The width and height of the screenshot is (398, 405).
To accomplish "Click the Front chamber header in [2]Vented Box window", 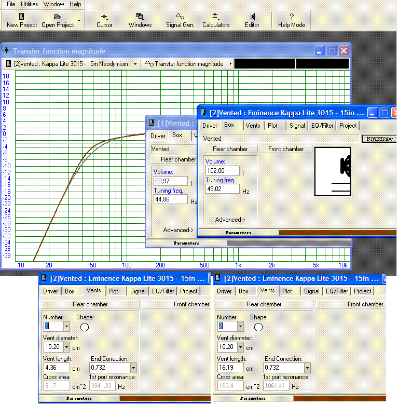I will pyautogui.click(x=286, y=149).
